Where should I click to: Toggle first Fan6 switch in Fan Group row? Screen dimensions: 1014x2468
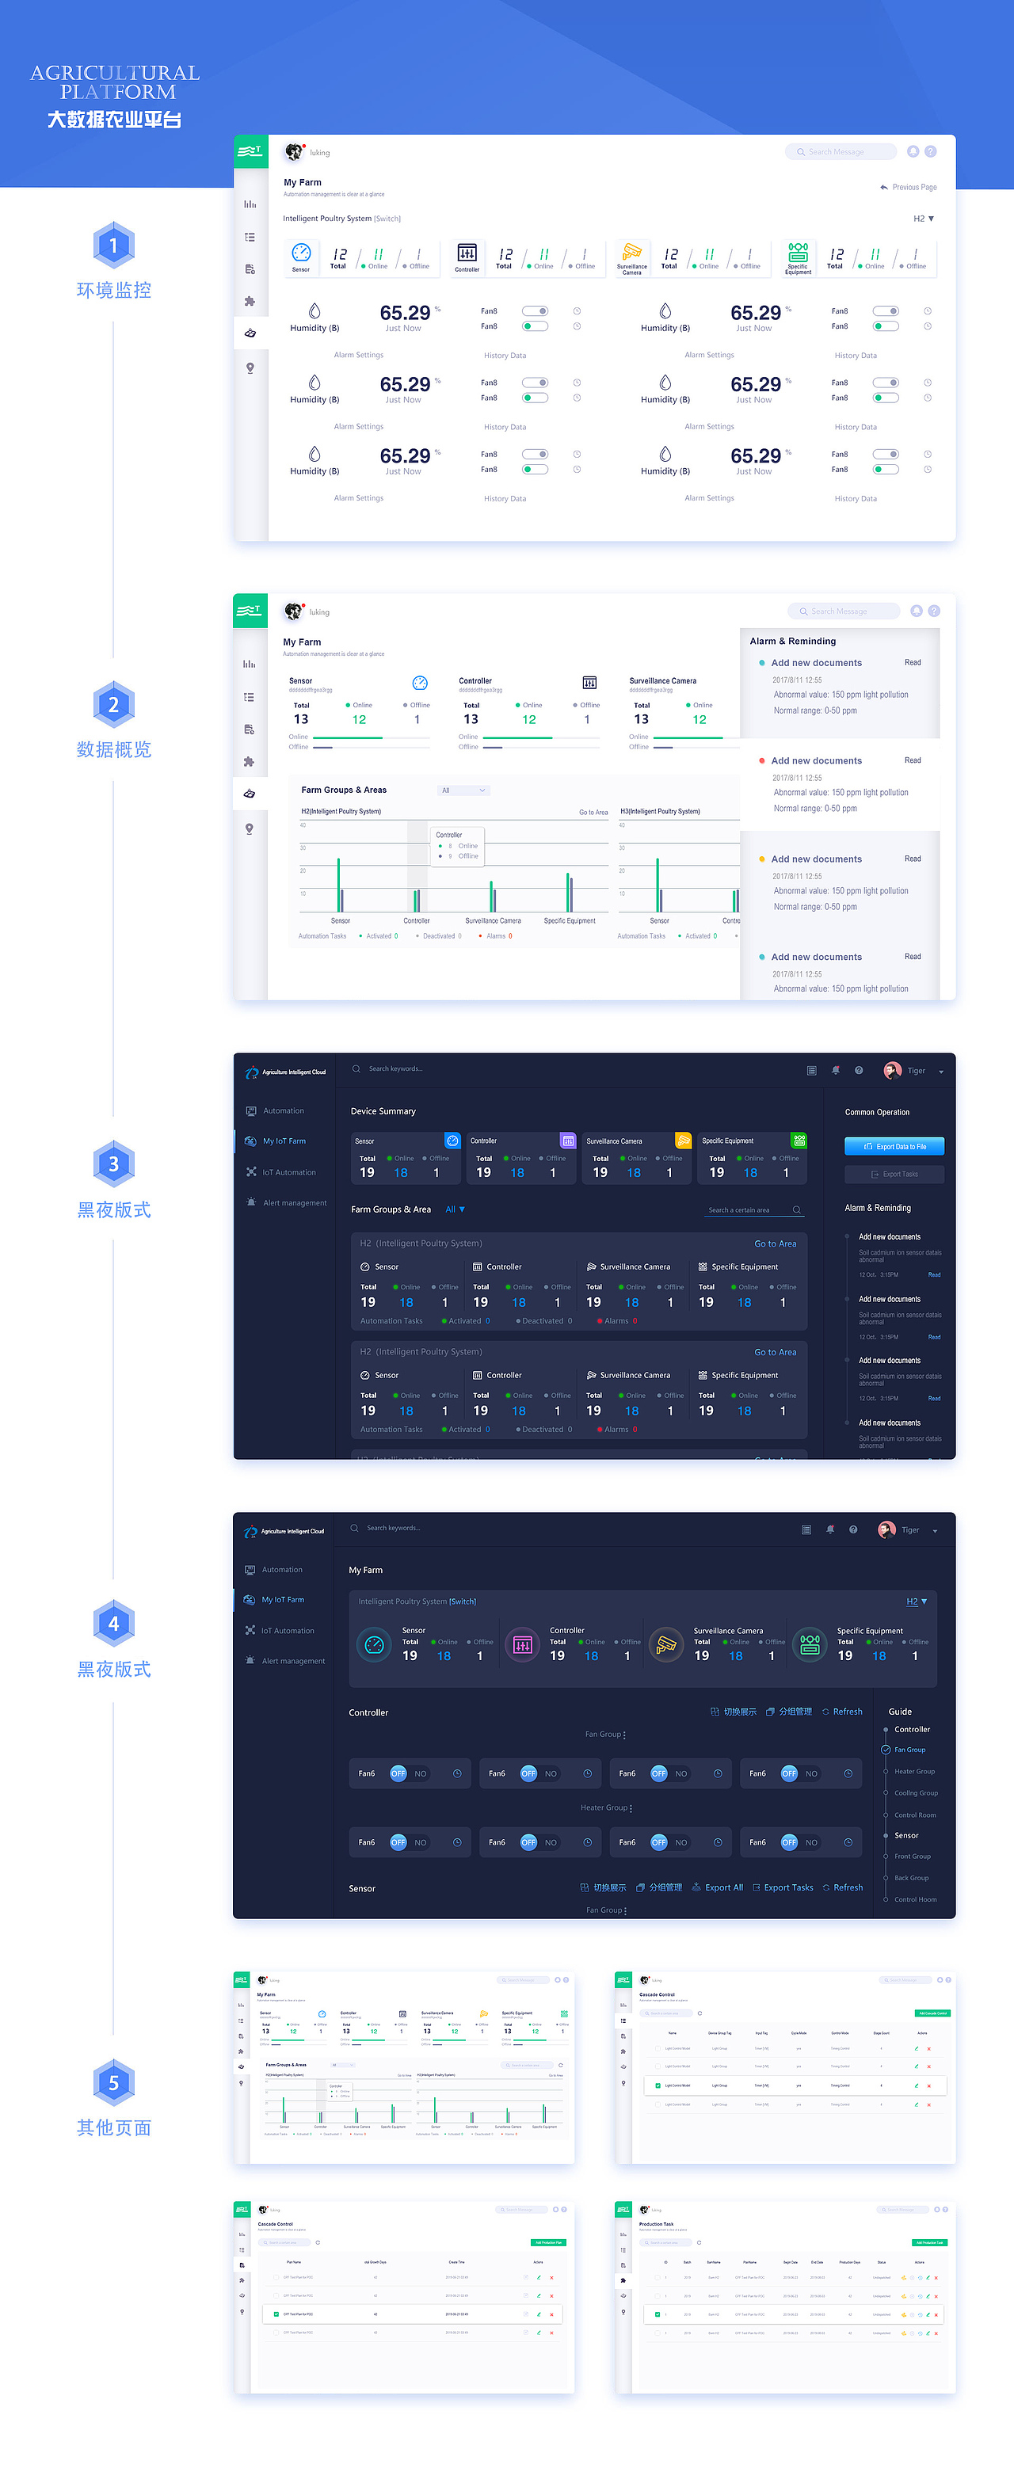click(410, 1773)
